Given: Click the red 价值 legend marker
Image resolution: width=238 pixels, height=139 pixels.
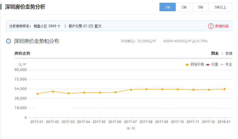Looking at the screenshot, I should coord(208,65).
